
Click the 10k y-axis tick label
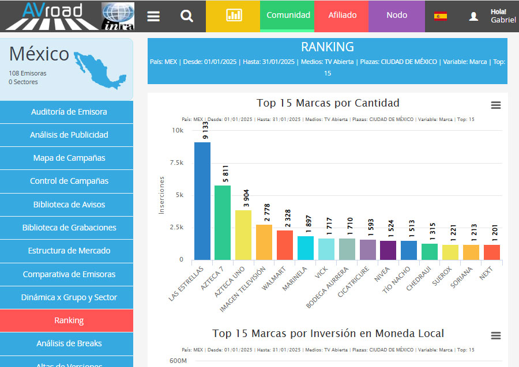pyautogui.click(x=178, y=130)
